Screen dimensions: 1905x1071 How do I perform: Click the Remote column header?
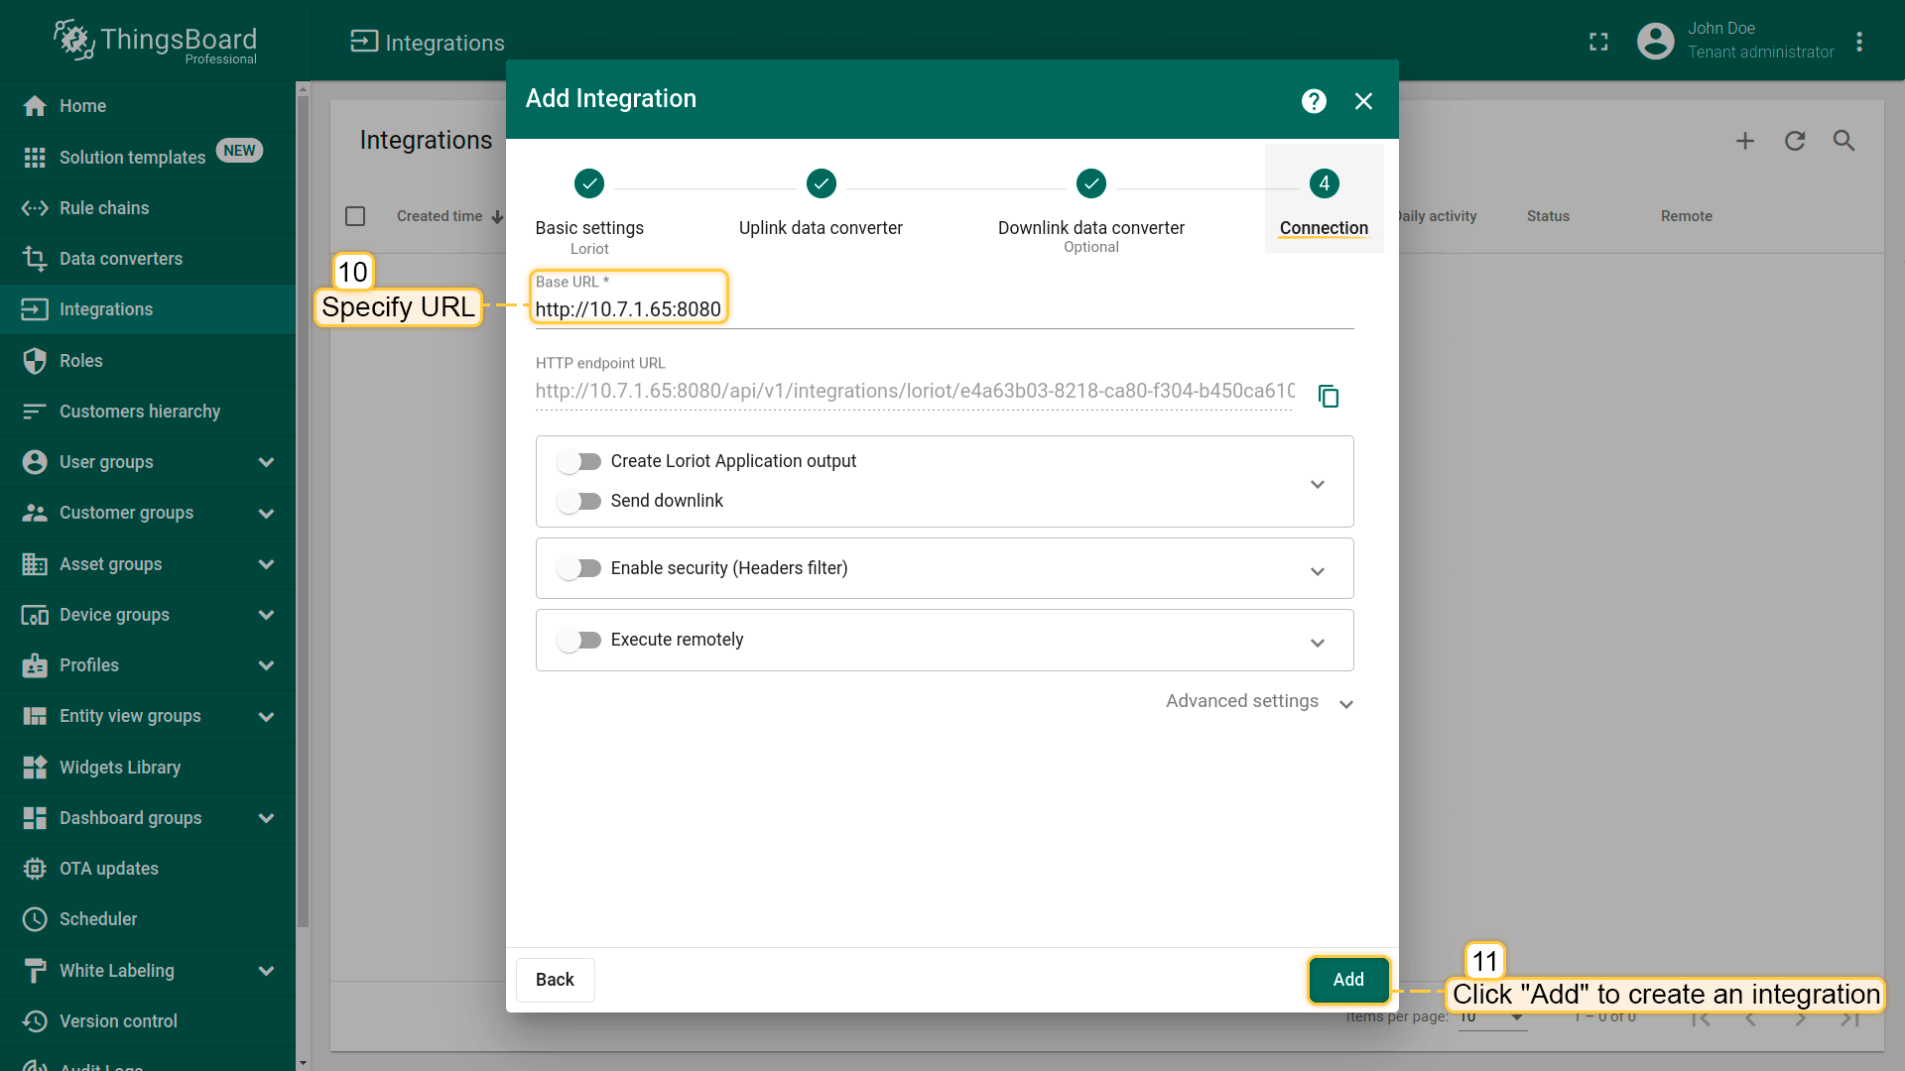tap(1686, 216)
